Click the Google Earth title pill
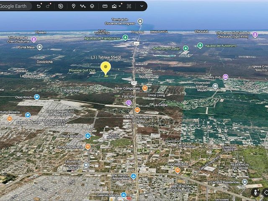 (15, 6)
